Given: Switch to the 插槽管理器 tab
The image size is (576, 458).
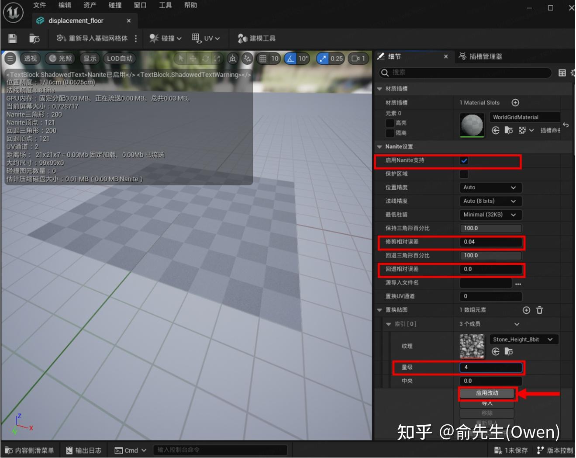Looking at the screenshot, I should point(485,56).
